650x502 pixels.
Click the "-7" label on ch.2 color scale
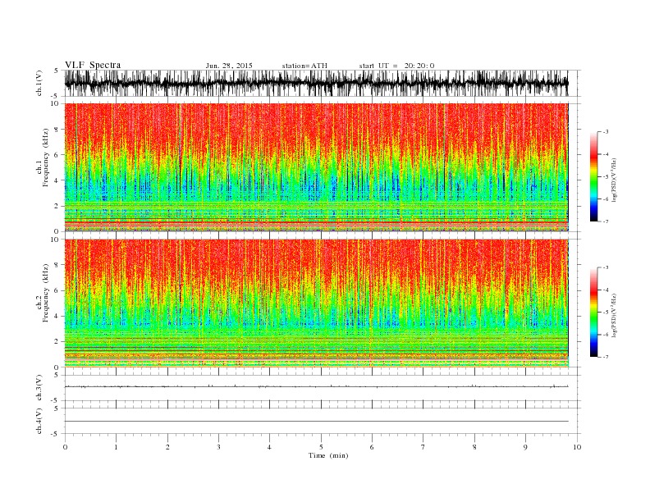606,357
